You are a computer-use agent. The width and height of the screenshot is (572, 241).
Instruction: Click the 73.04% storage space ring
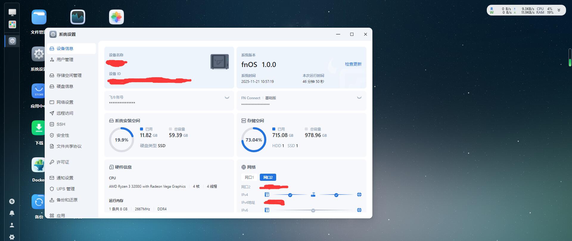coord(254,140)
